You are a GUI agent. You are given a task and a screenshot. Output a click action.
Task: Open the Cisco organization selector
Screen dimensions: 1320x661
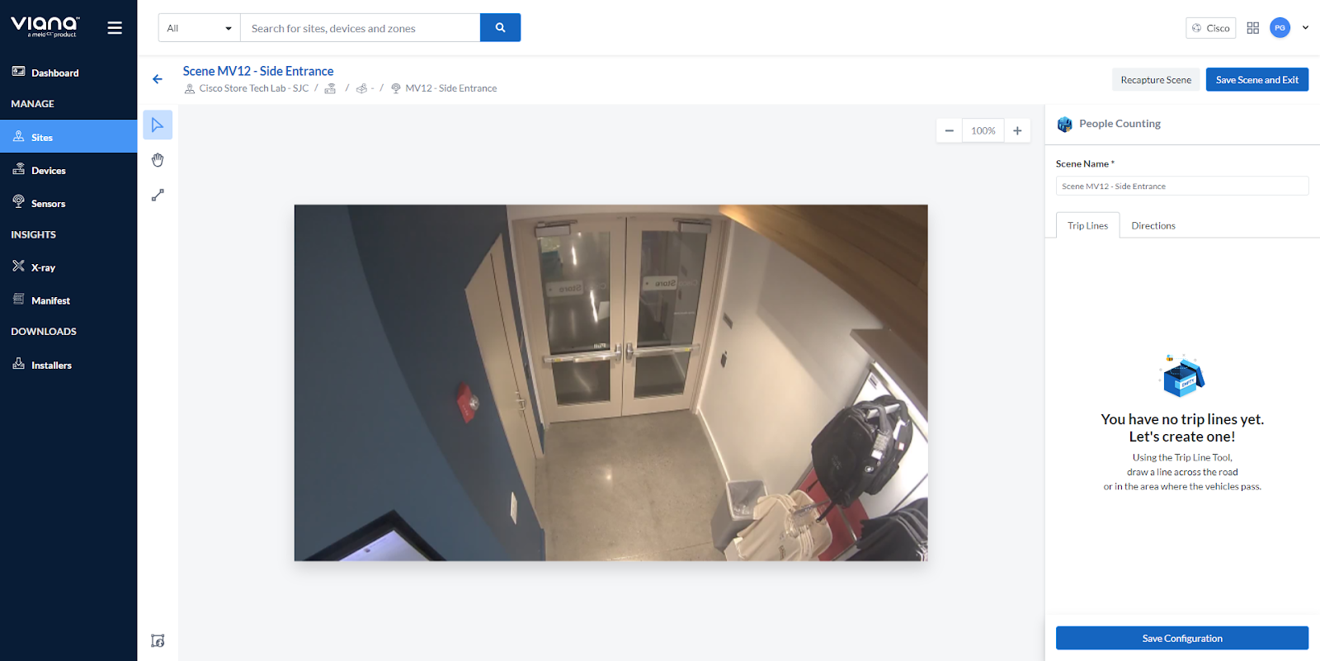pyautogui.click(x=1210, y=28)
